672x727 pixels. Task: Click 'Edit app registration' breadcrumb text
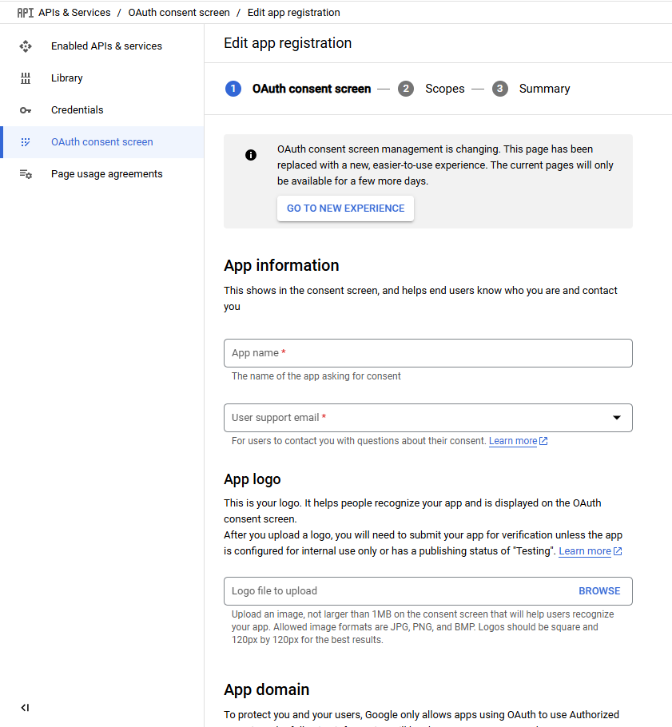[293, 13]
